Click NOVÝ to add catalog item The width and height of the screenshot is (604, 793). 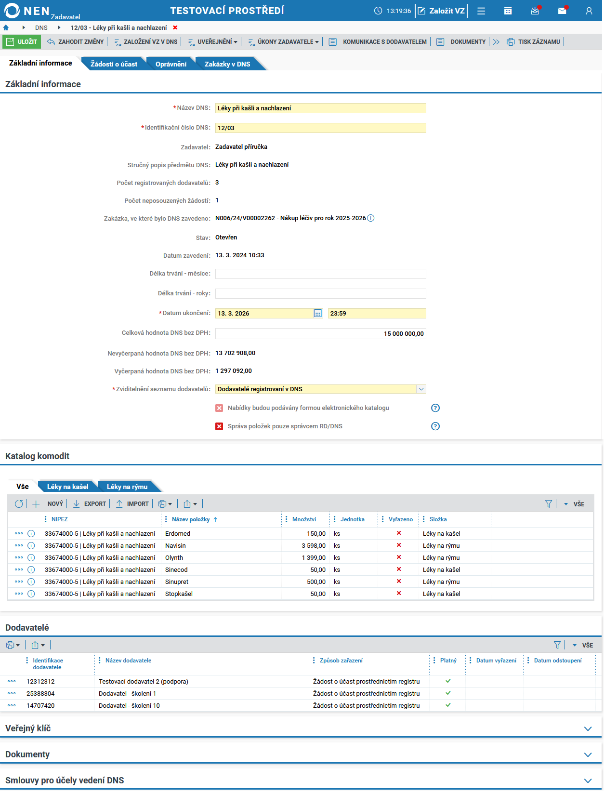[48, 504]
